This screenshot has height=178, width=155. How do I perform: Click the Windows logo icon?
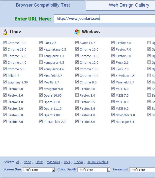point(77,32)
